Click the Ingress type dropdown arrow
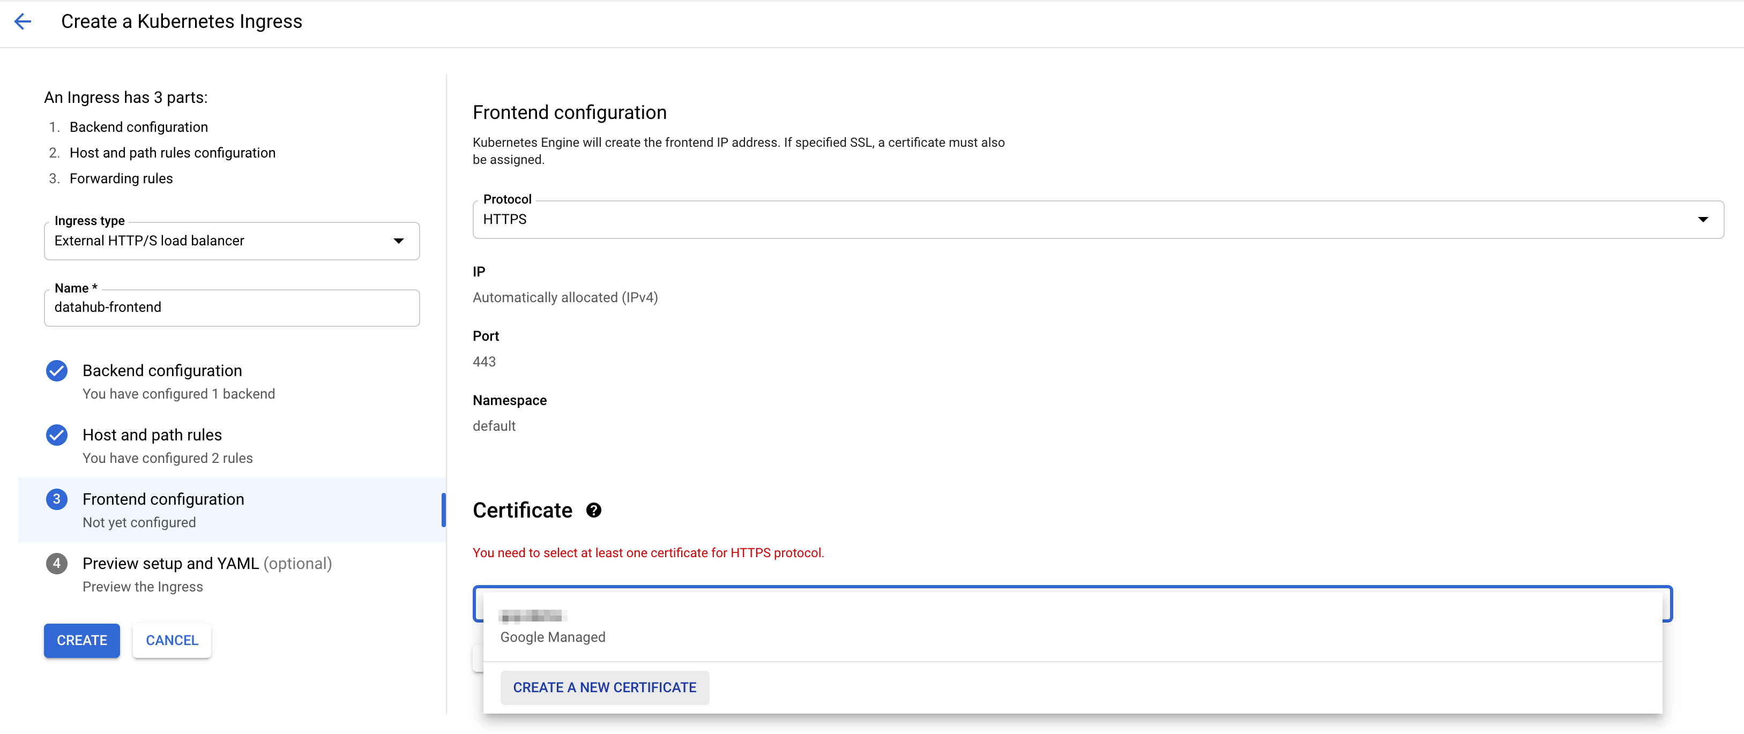1744x734 pixels. pos(399,241)
